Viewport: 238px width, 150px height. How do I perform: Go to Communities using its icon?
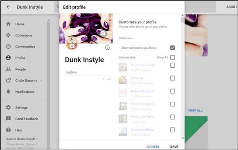tap(8, 46)
